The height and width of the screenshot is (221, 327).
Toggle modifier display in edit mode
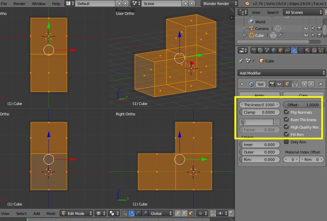pyautogui.click(x=287, y=84)
